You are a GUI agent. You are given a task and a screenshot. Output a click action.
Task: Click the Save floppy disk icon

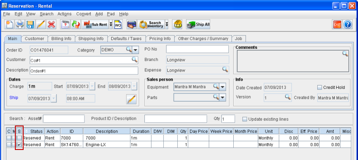(30, 24)
